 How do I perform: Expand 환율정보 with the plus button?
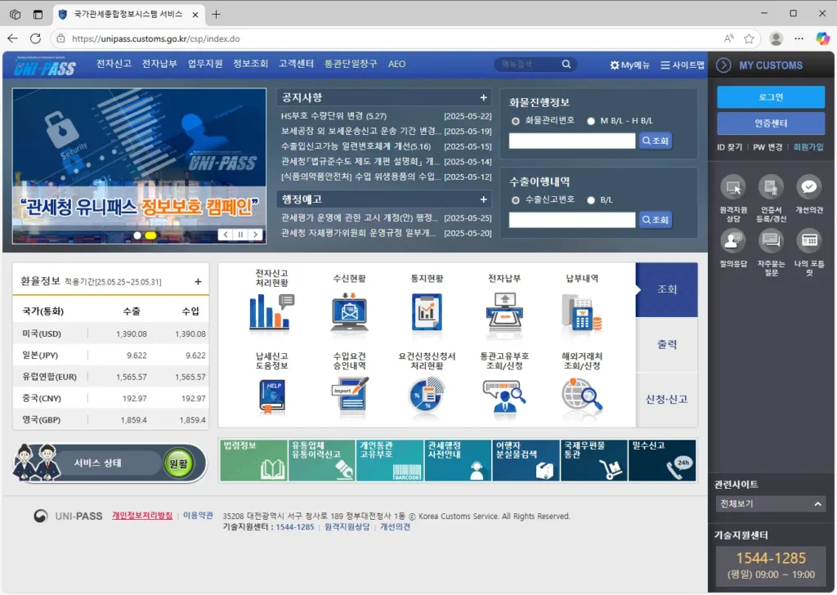point(198,282)
